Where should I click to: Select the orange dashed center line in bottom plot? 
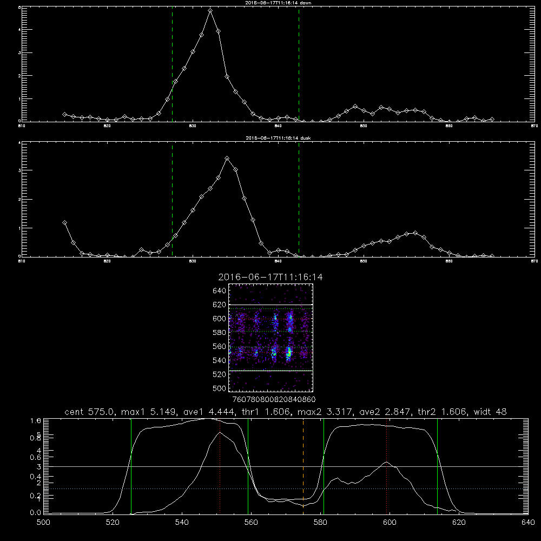point(303,466)
